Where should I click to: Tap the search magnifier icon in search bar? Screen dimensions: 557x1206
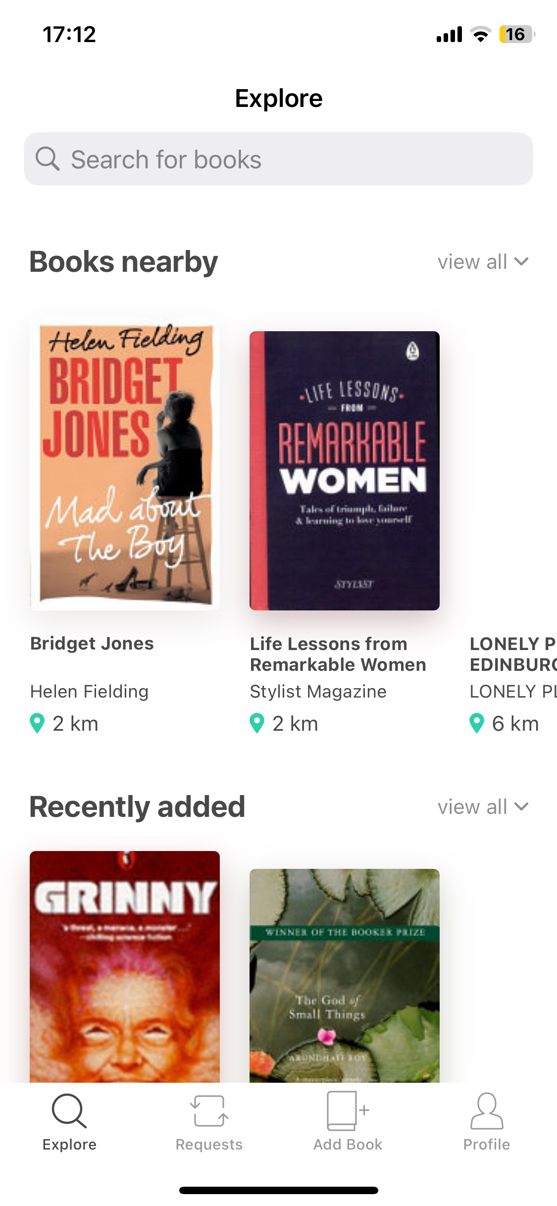48,159
